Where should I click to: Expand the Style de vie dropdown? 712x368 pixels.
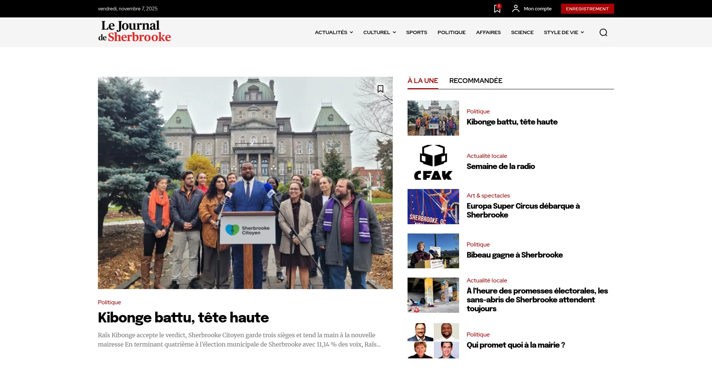pyautogui.click(x=564, y=33)
